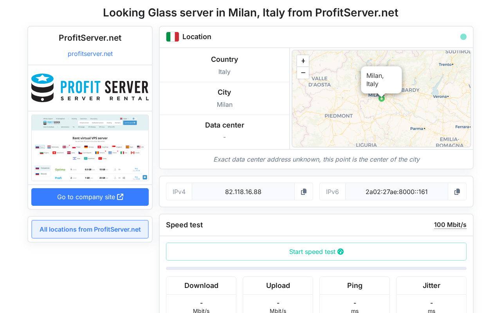Select the IPv4 address field
The image size is (501, 313).
click(x=243, y=192)
